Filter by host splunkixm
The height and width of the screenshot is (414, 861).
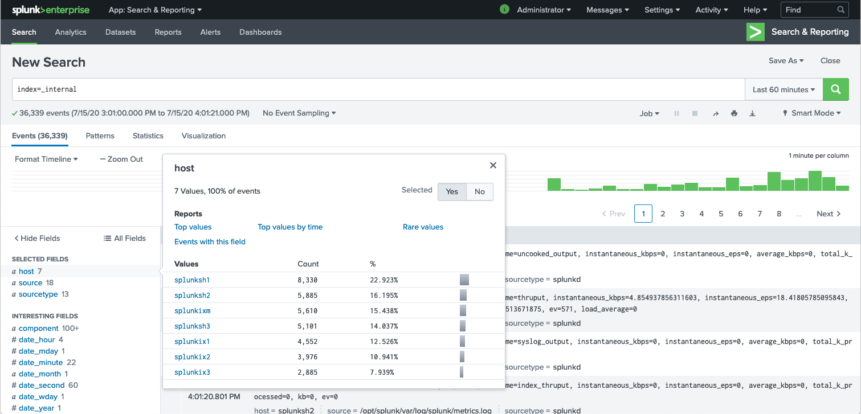[193, 311]
